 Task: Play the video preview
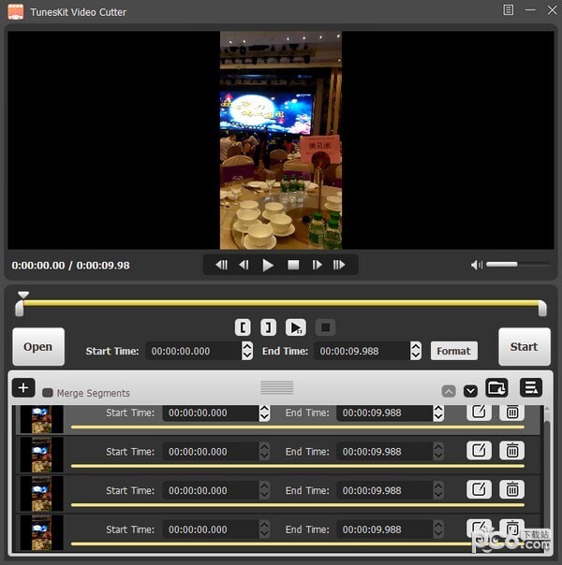pos(268,266)
